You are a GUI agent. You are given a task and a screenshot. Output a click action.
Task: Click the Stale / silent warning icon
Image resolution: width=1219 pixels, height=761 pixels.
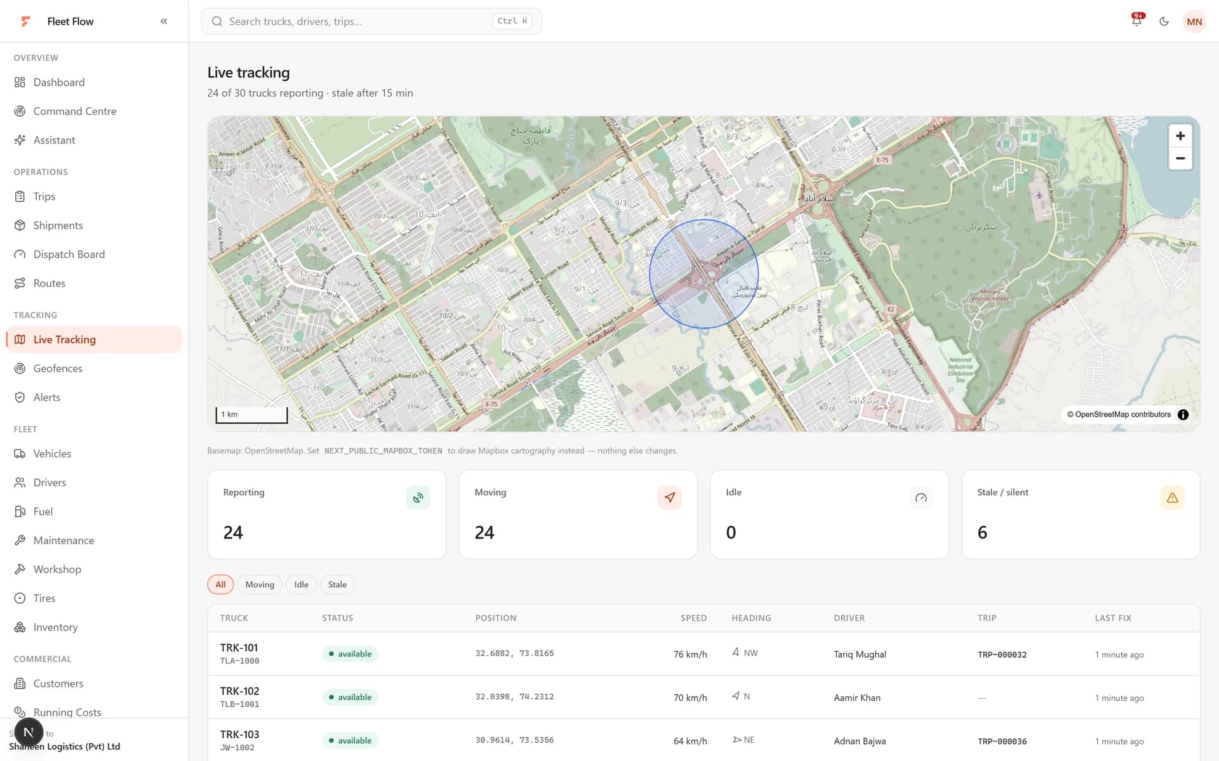click(1172, 498)
